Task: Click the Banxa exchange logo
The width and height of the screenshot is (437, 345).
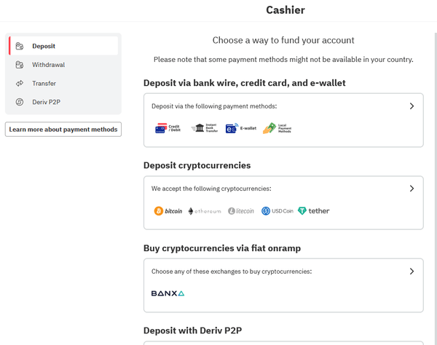Action: (x=168, y=293)
